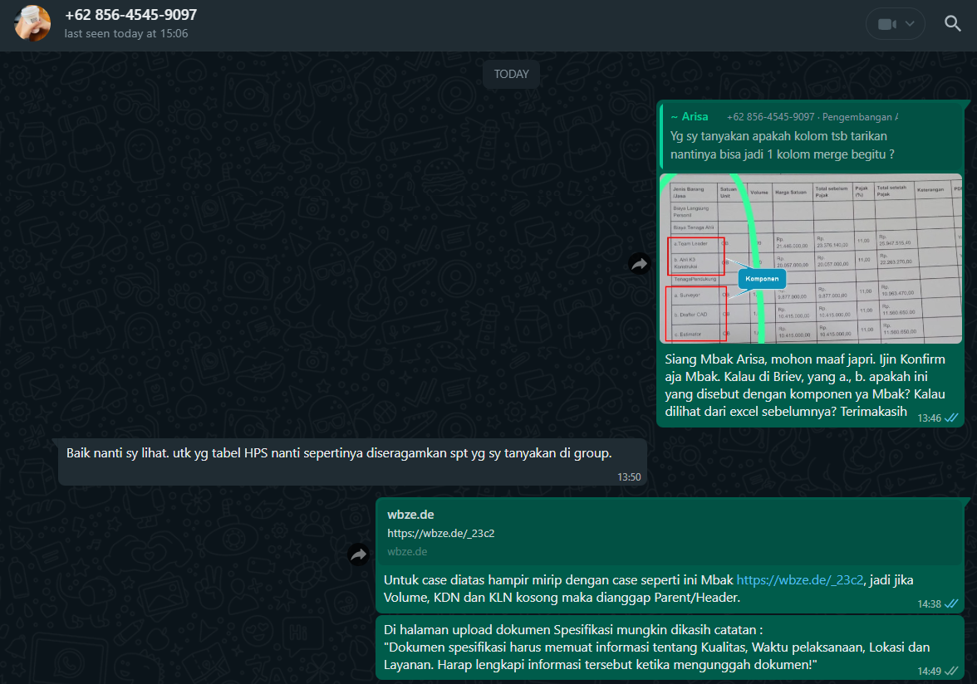Open contact info via phone number header
977x684 pixels.
click(x=130, y=15)
